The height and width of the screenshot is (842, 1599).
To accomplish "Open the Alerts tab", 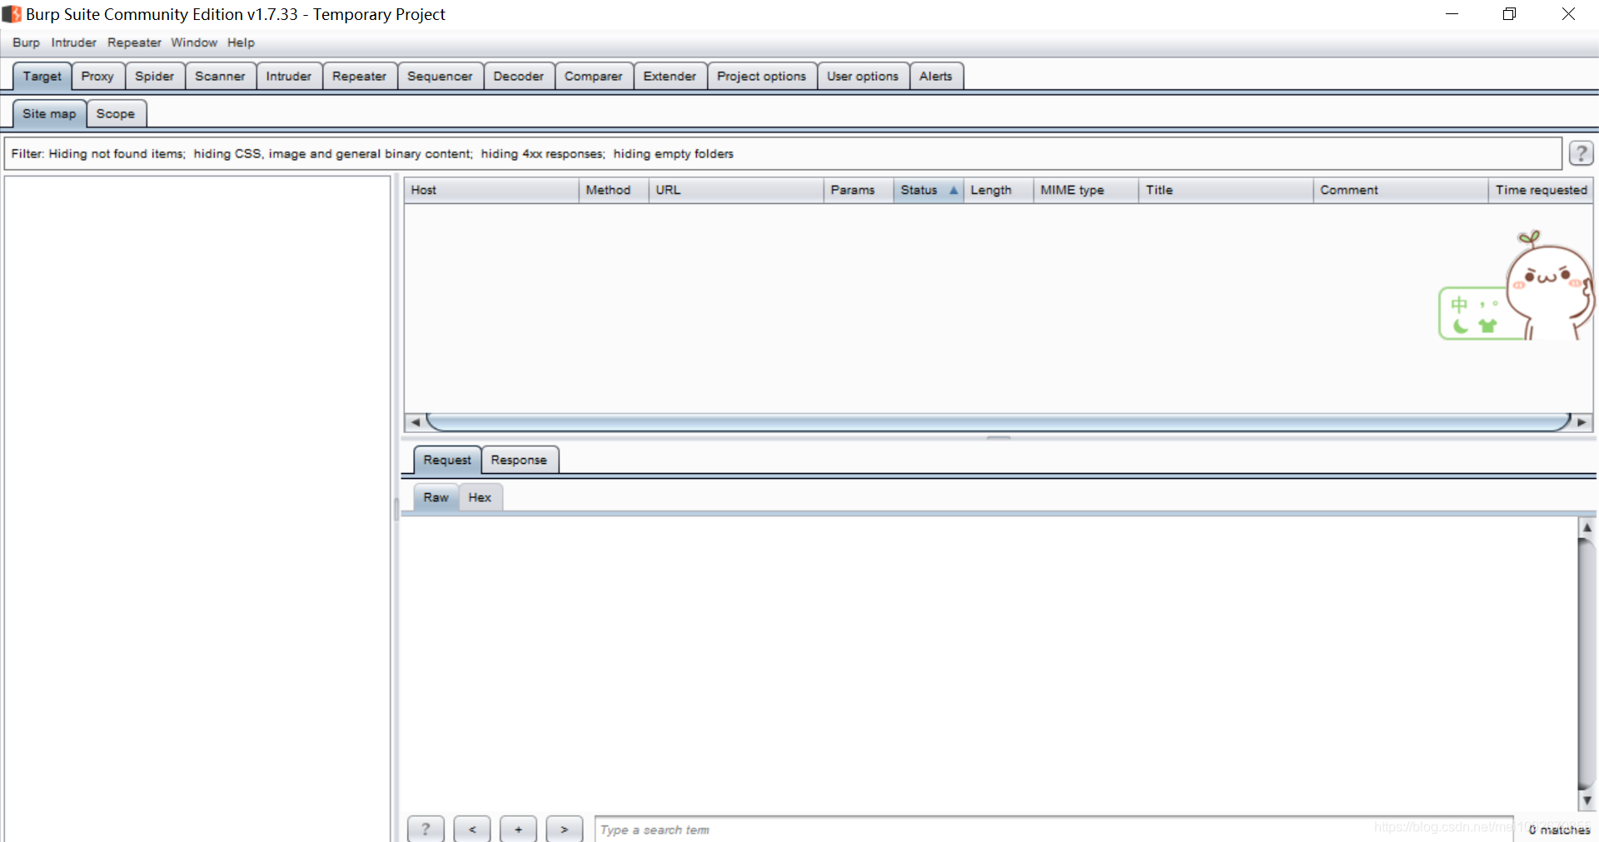I will tap(936, 76).
